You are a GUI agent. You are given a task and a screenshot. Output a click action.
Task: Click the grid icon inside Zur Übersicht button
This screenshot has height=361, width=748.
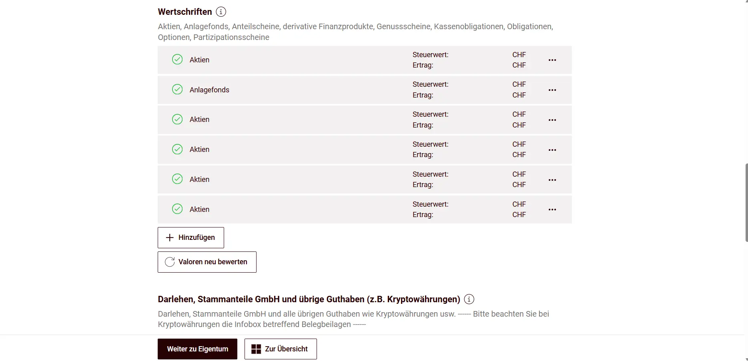pos(256,349)
